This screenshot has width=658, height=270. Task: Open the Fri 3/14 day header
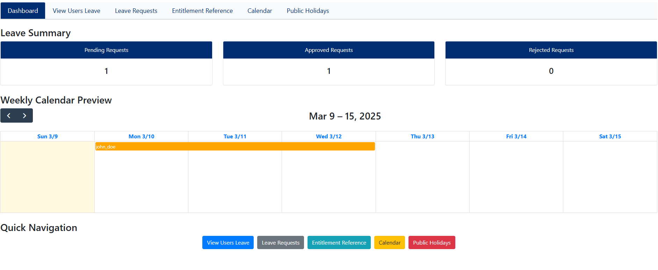[516, 137]
